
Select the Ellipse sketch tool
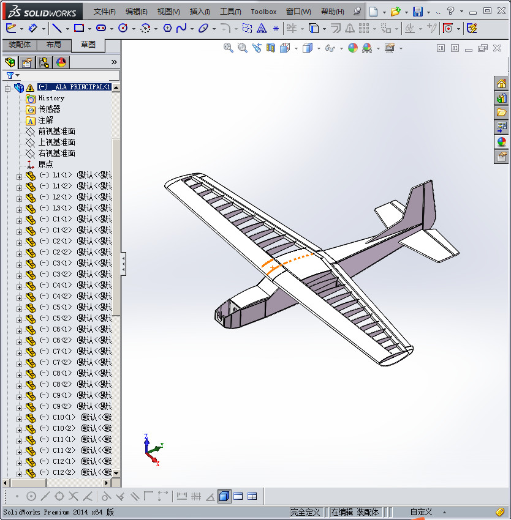tap(203, 29)
